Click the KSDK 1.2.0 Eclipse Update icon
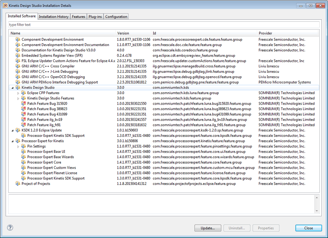 [18, 130]
